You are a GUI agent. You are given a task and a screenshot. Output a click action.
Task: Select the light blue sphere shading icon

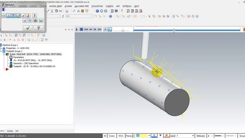[101, 11]
